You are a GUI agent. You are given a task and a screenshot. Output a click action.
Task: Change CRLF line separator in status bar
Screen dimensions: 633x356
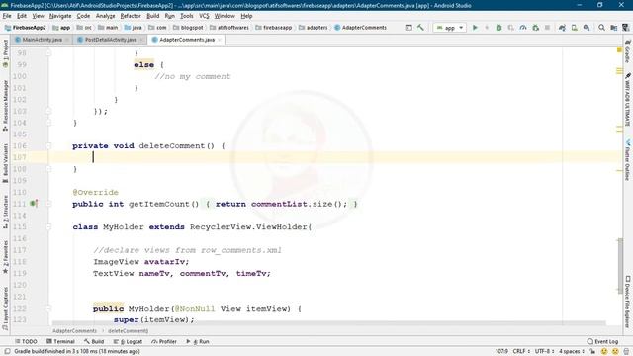(x=521, y=352)
